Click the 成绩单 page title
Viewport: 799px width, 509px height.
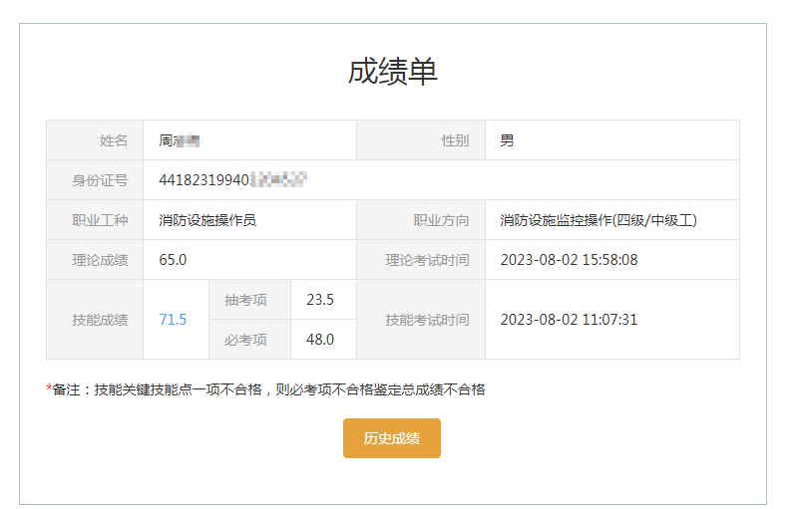coord(392,72)
